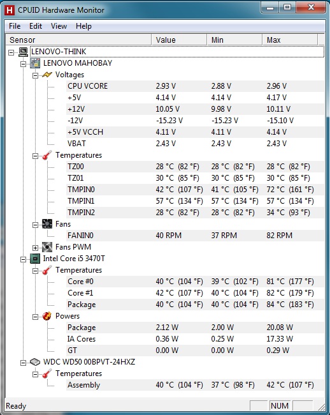Close the Hardware Monitor window

(x=310, y=8)
